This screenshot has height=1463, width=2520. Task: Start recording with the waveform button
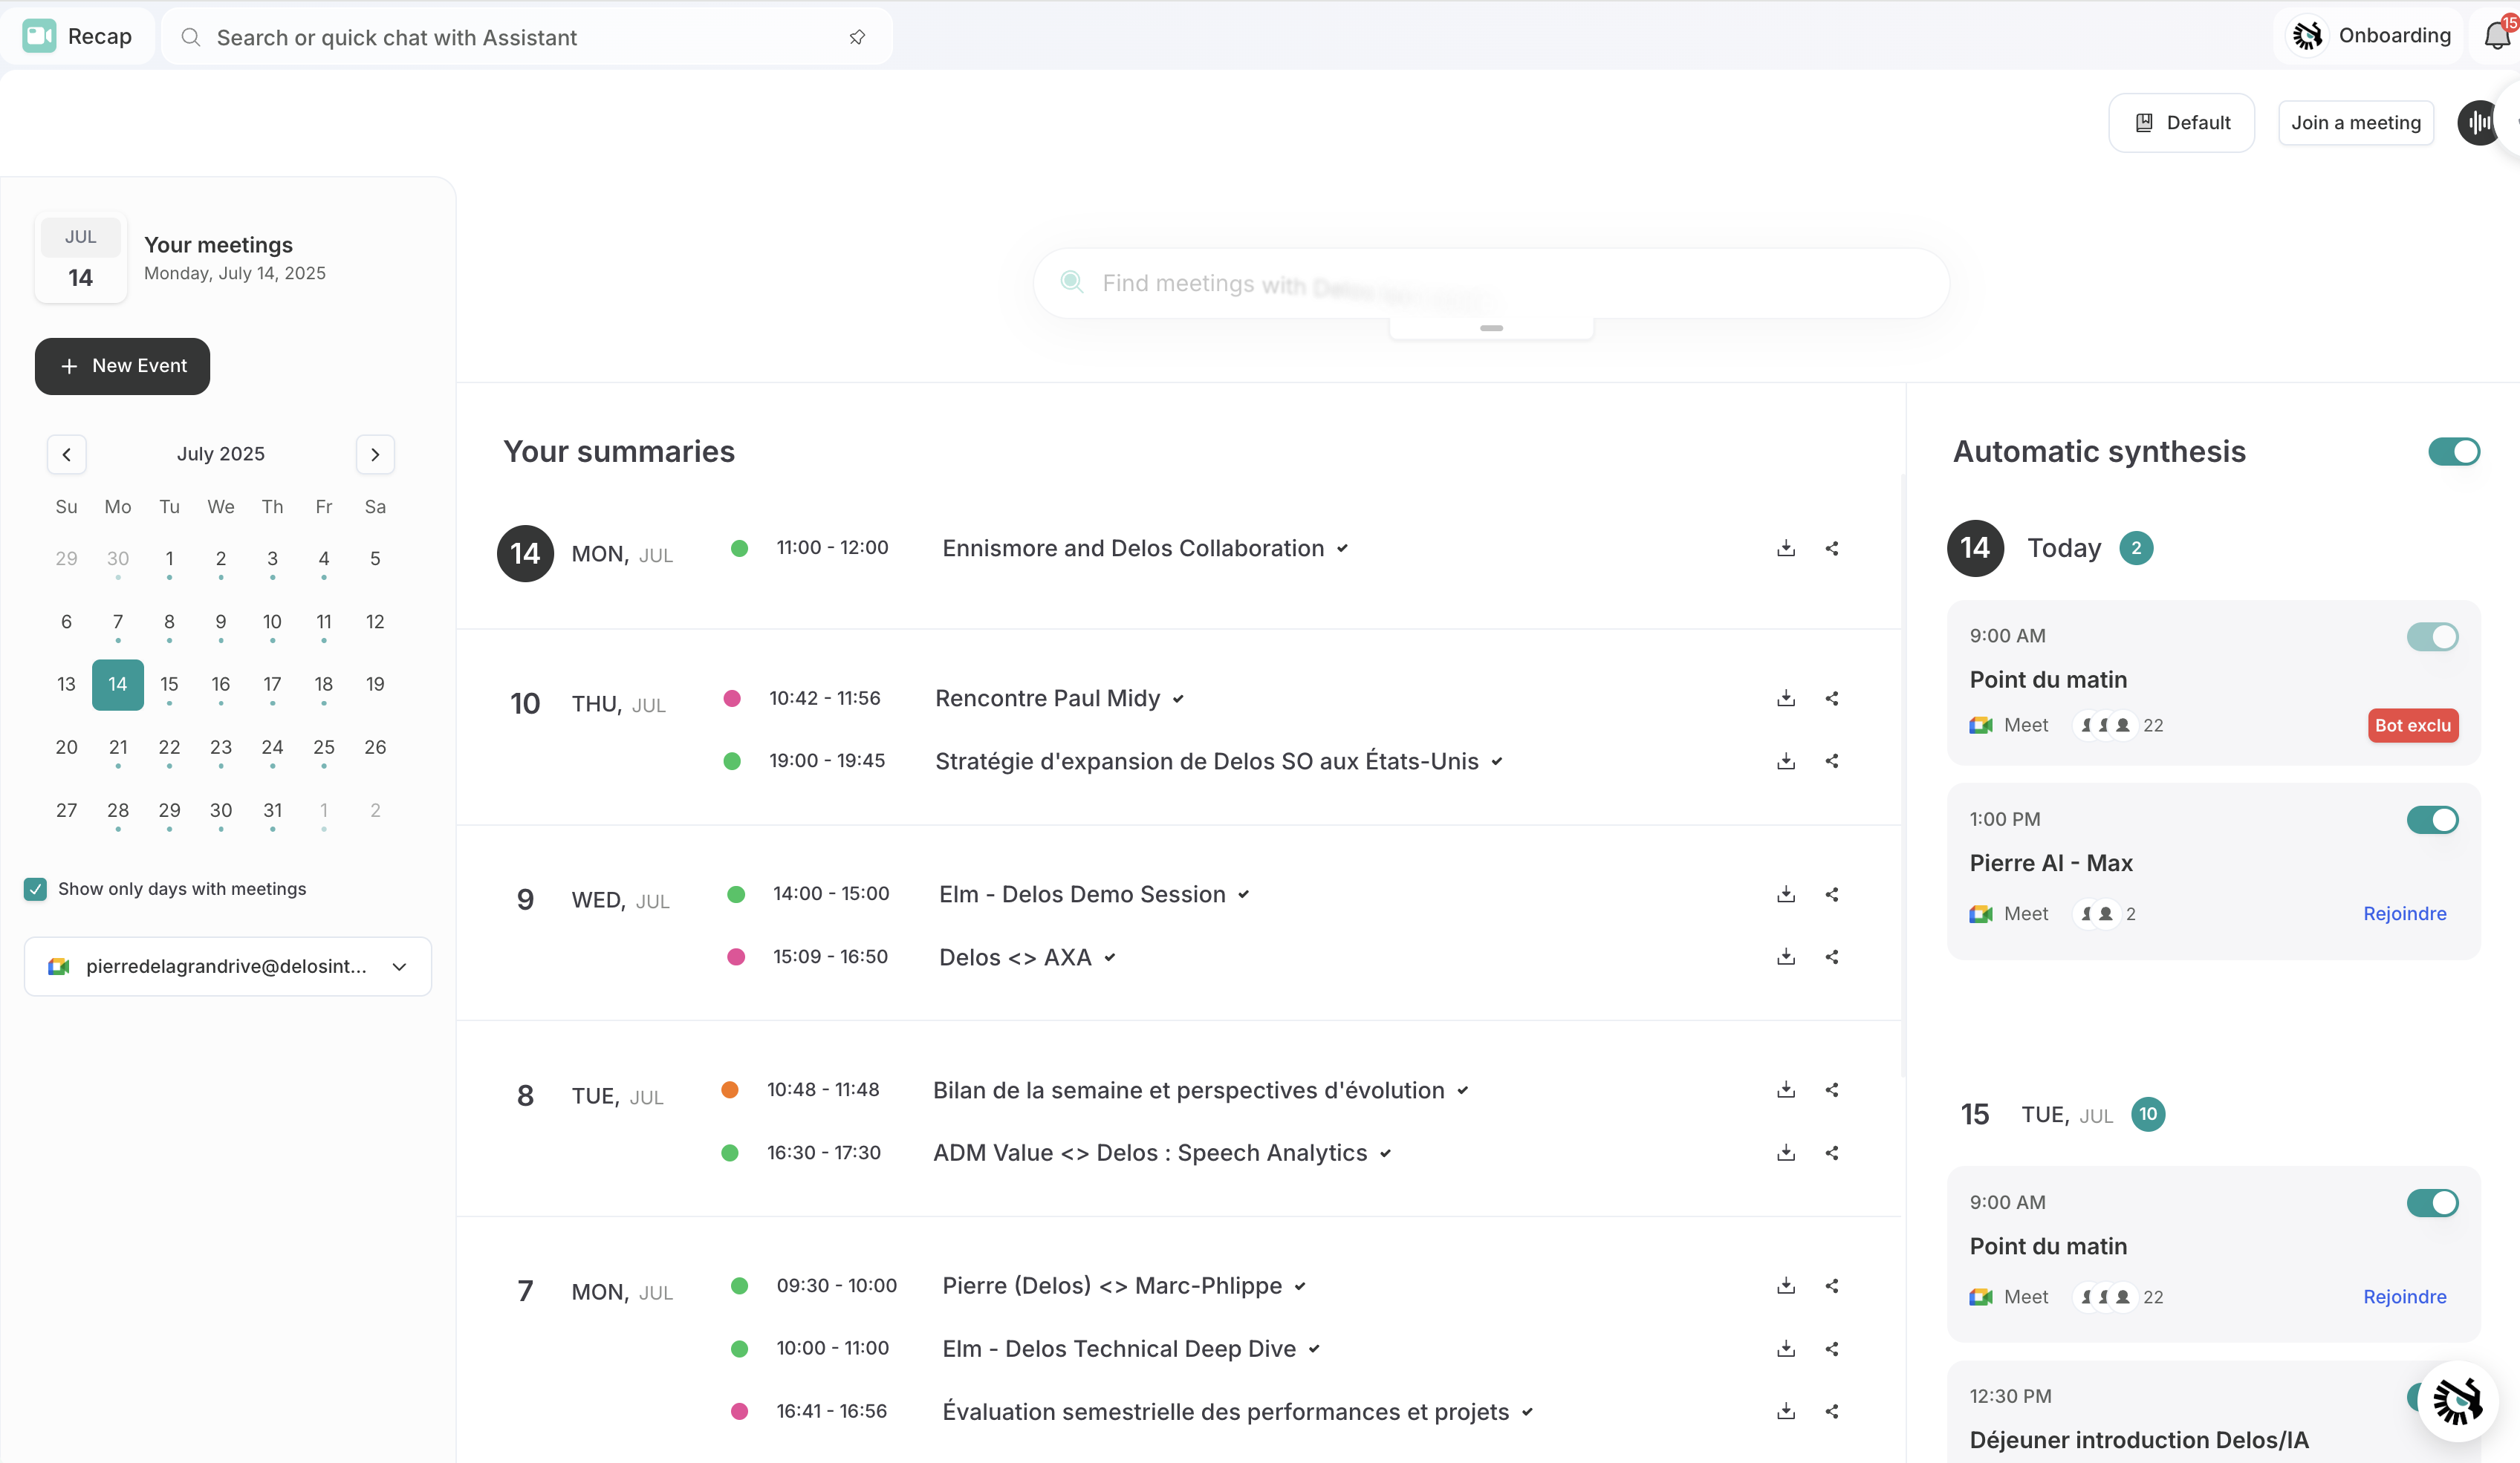point(2479,123)
